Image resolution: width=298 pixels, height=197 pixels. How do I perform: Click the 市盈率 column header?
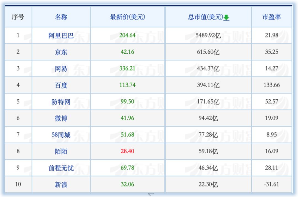pyautogui.click(x=272, y=17)
